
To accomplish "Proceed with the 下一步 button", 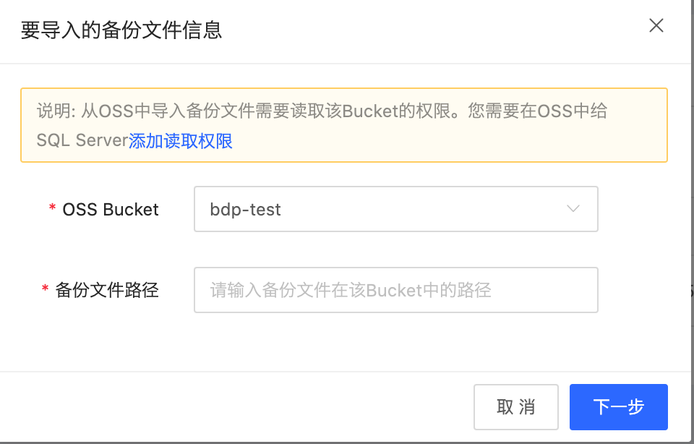I will (x=619, y=407).
